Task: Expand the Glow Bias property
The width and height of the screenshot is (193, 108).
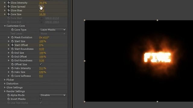Action: coord(5,10)
